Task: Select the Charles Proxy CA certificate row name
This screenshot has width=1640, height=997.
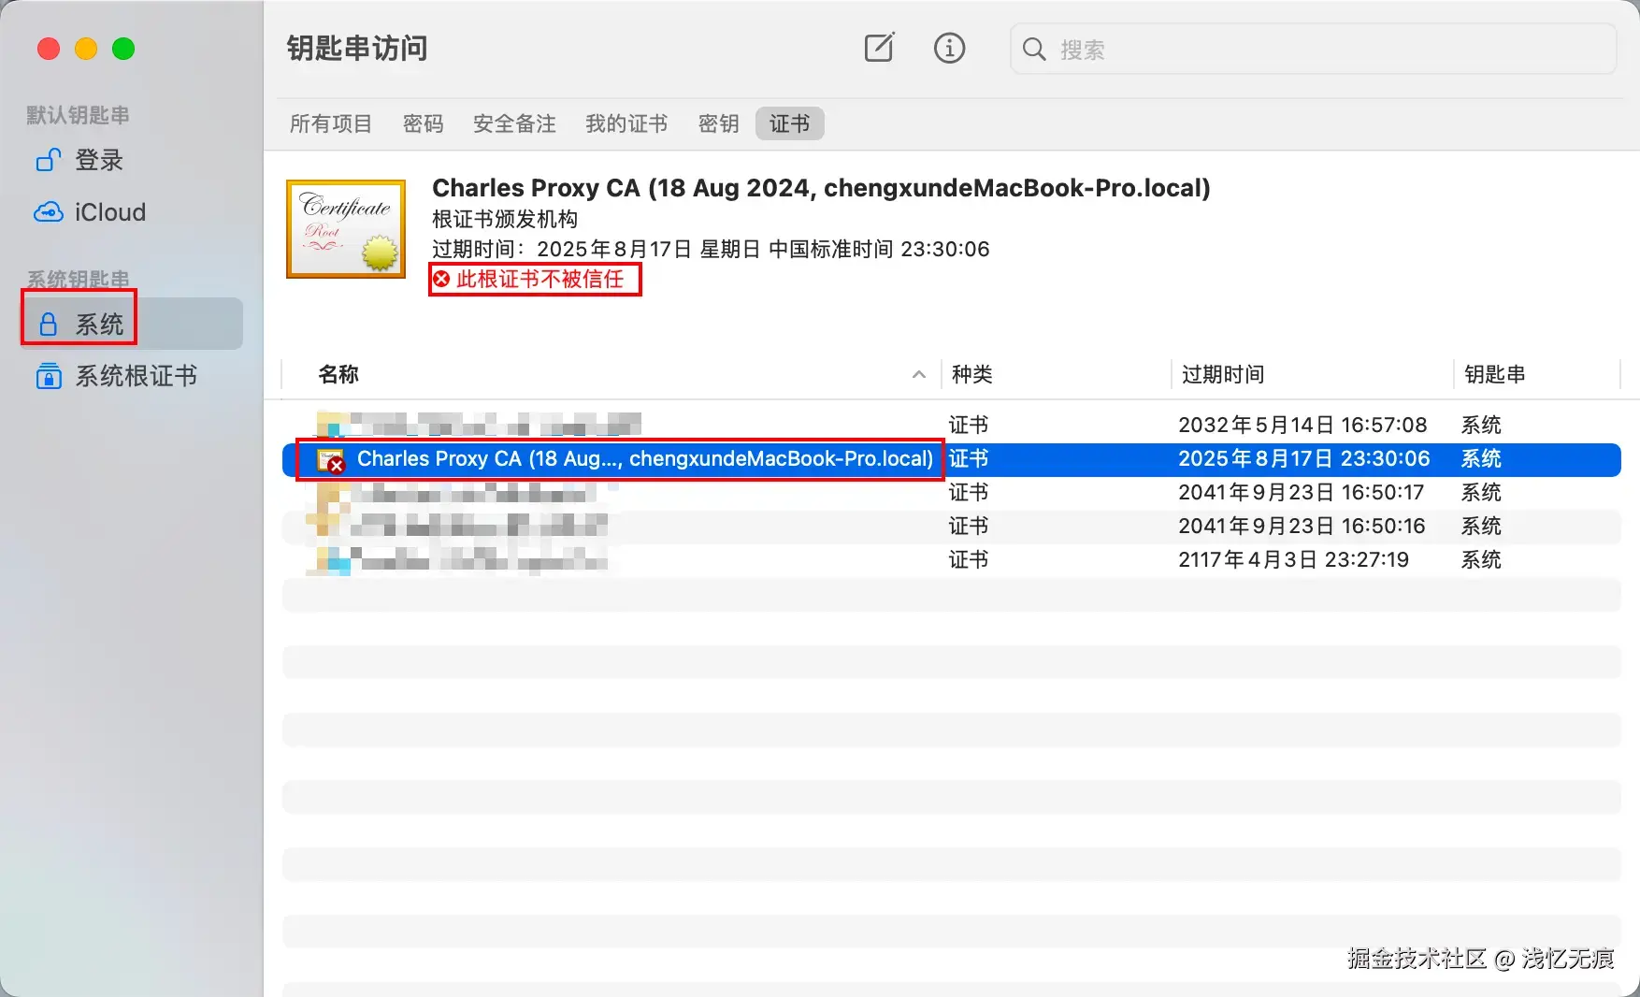Action: point(645,459)
